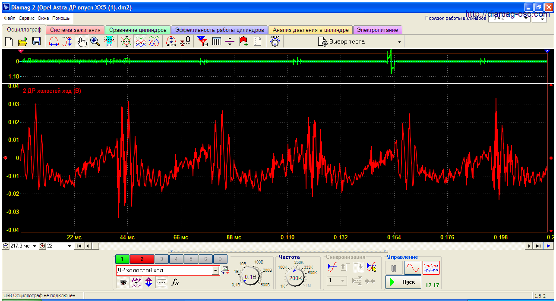Jump to recording end button
Screen dimensions: 556x301
pos(538,246)
